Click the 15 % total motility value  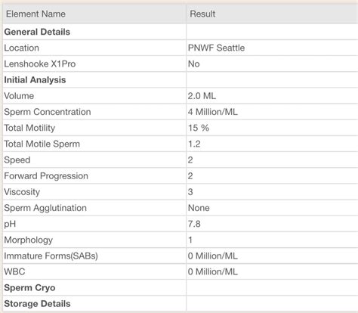point(199,128)
